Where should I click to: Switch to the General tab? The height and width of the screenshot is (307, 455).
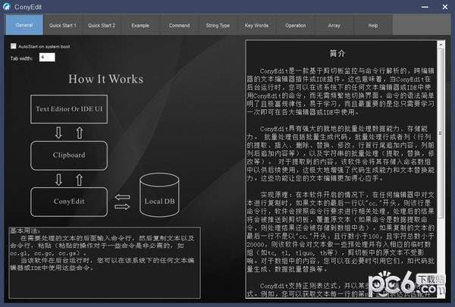(x=24, y=25)
